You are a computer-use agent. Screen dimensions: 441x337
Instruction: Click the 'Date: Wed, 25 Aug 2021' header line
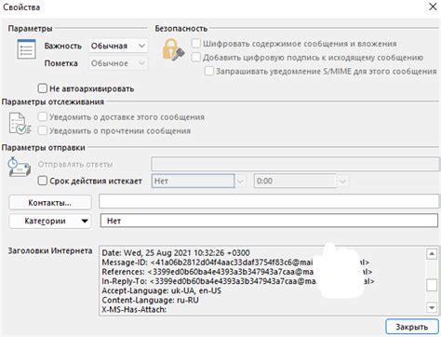(176, 252)
